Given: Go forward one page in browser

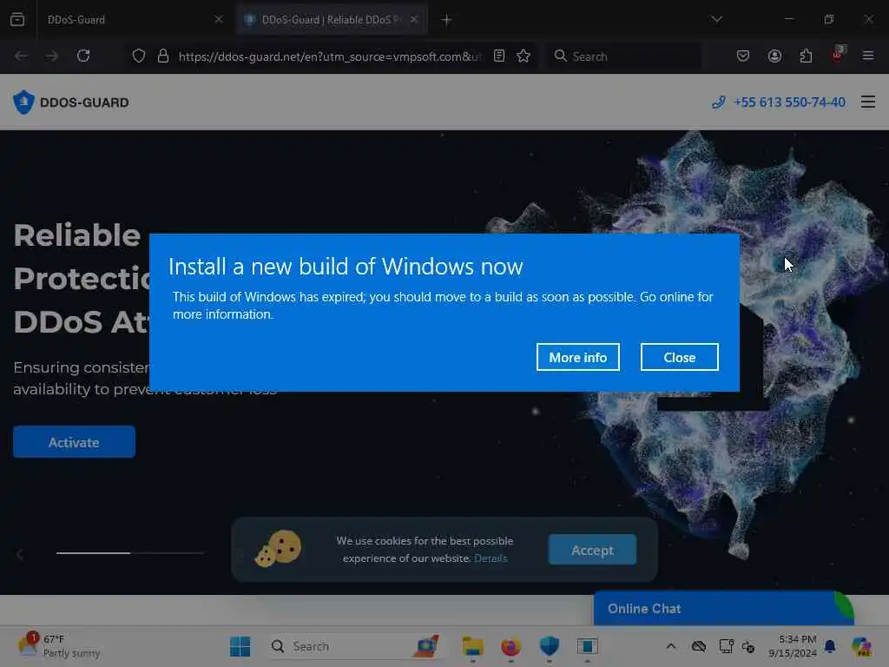Looking at the screenshot, I should (x=51, y=56).
